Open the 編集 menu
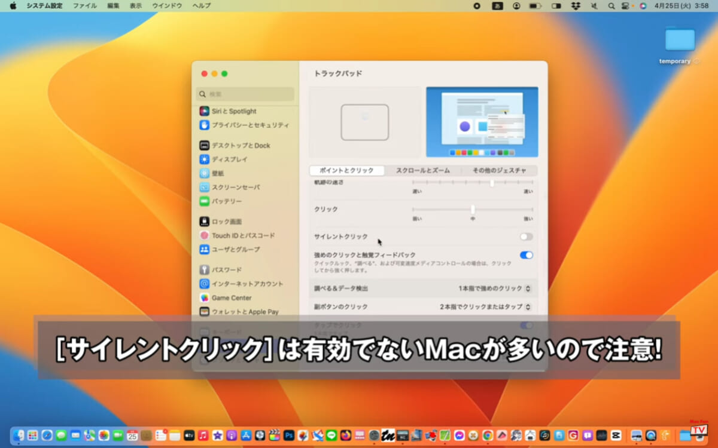Image resolution: width=718 pixels, height=448 pixels. (x=113, y=5)
